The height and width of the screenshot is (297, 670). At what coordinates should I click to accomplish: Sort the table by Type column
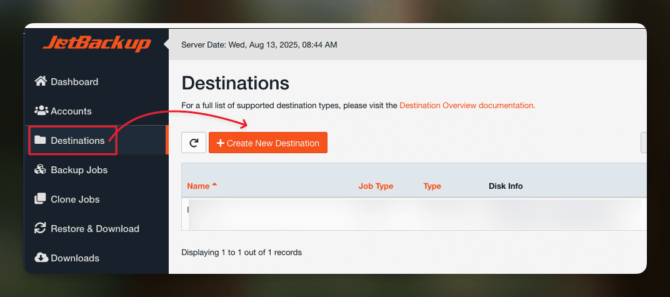click(432, 186)
